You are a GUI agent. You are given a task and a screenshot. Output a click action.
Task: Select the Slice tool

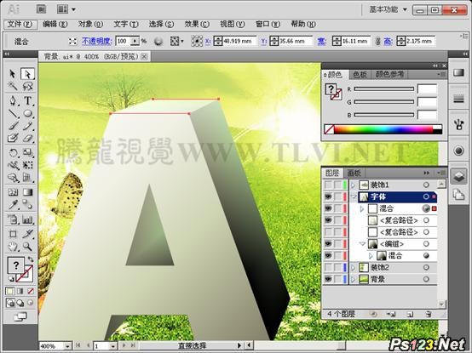pyautogui.click(x=27, y=233)
